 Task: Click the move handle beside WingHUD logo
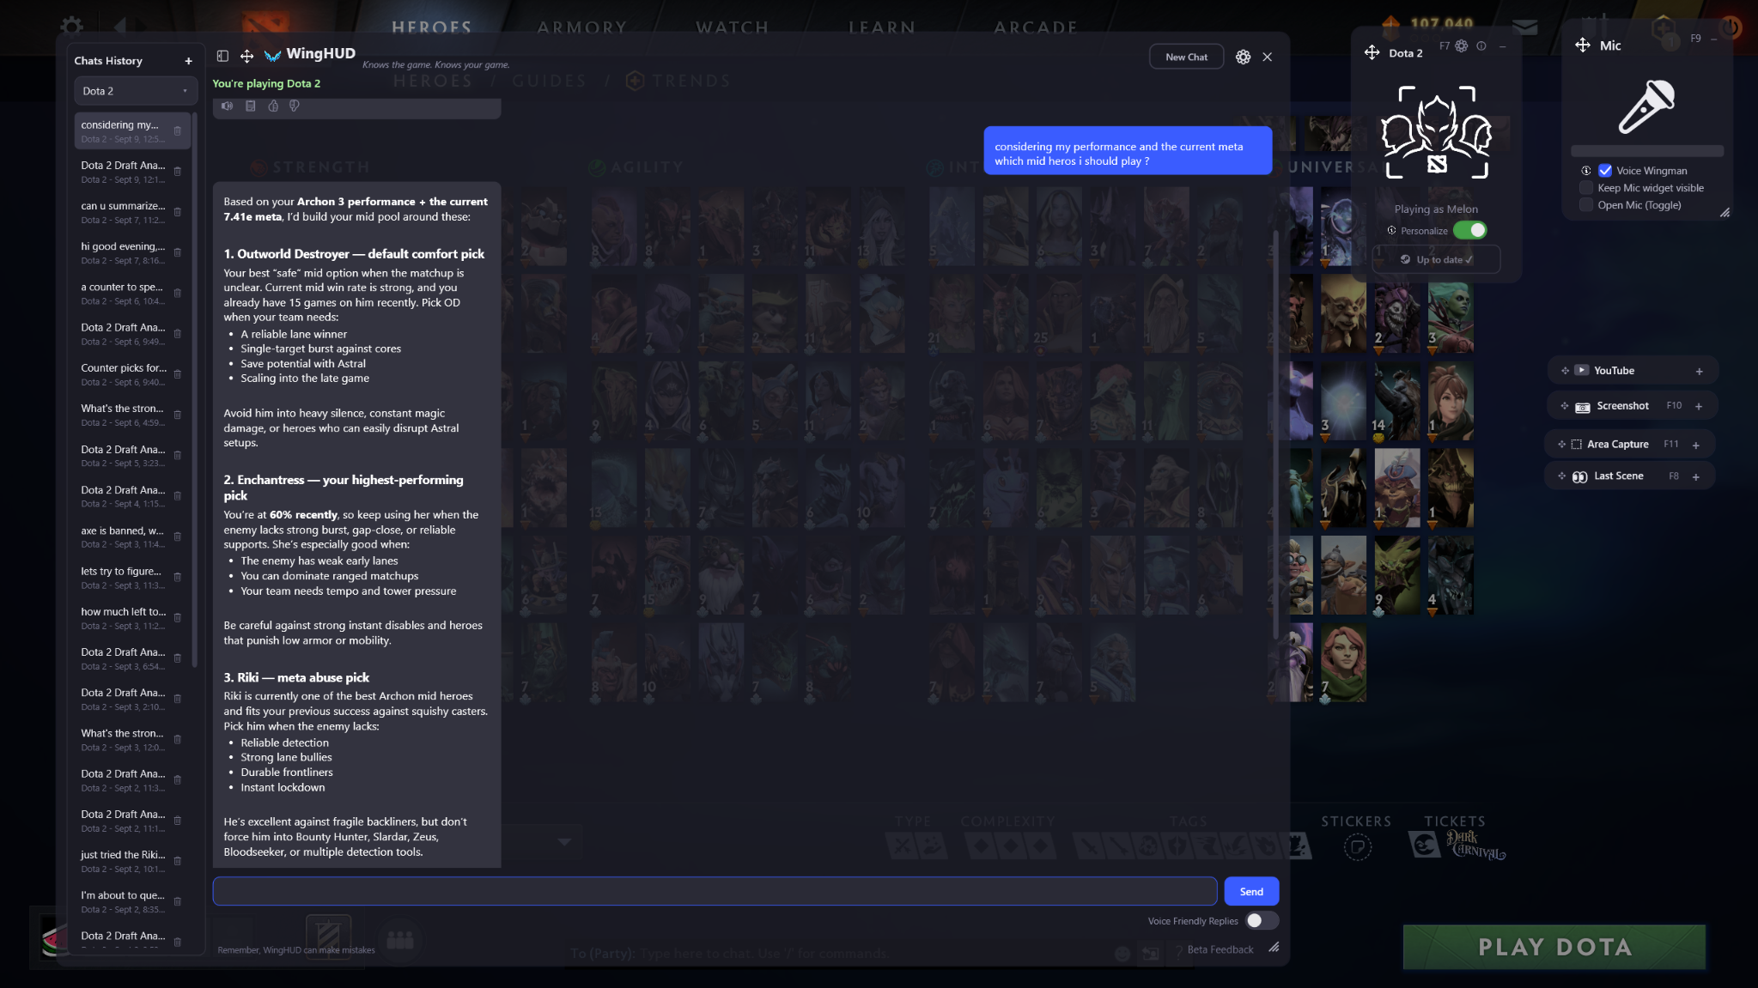pyautogui.click(x=246, y=56)
